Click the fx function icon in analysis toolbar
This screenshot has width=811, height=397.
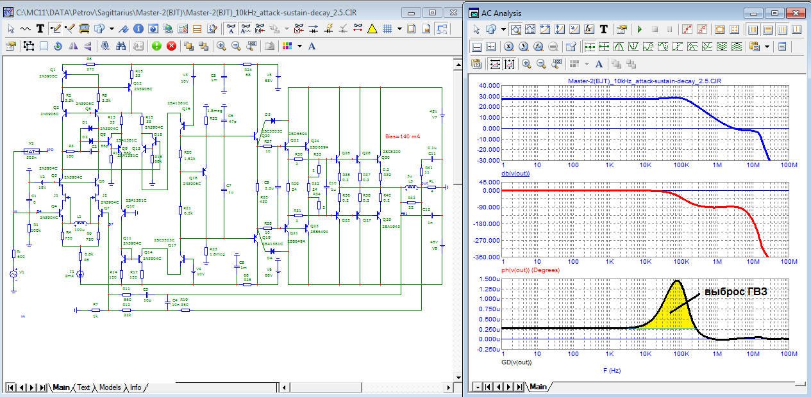(x=588, y=29)
